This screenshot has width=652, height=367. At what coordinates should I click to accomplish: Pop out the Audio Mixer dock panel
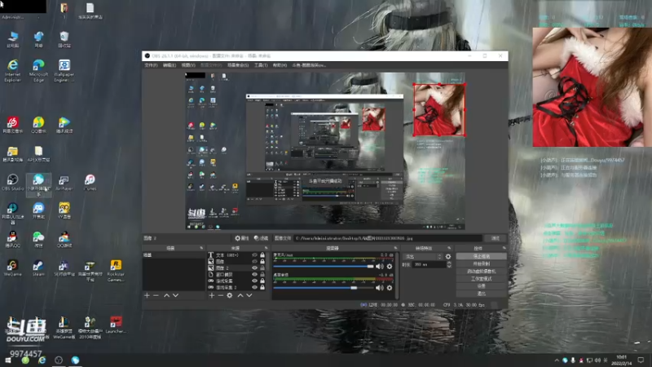pyautogui.click(x=395, y=249)
